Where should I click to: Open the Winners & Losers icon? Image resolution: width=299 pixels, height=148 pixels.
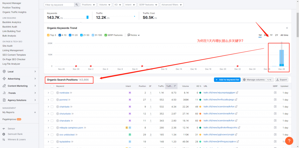(x=4, y=140)
